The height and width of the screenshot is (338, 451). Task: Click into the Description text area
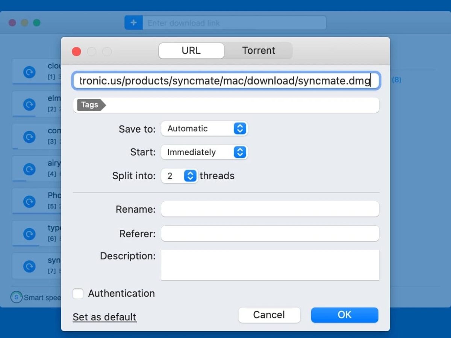(x=270, y=265)
